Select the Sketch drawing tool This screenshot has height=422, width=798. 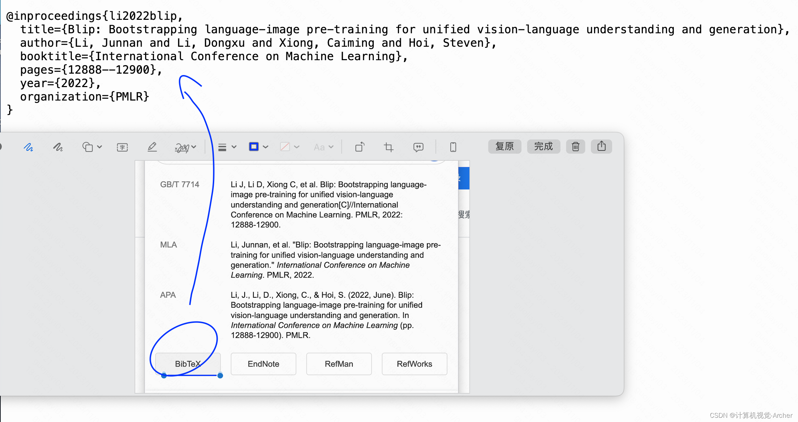pos(28,147)
